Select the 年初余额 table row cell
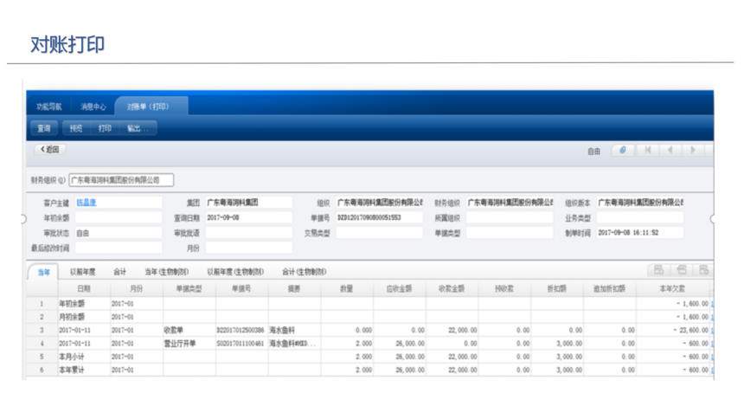 [84, 304]
